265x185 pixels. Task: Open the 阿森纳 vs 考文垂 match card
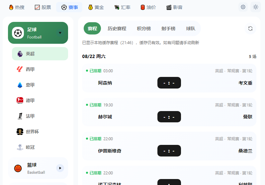point(169,78)
